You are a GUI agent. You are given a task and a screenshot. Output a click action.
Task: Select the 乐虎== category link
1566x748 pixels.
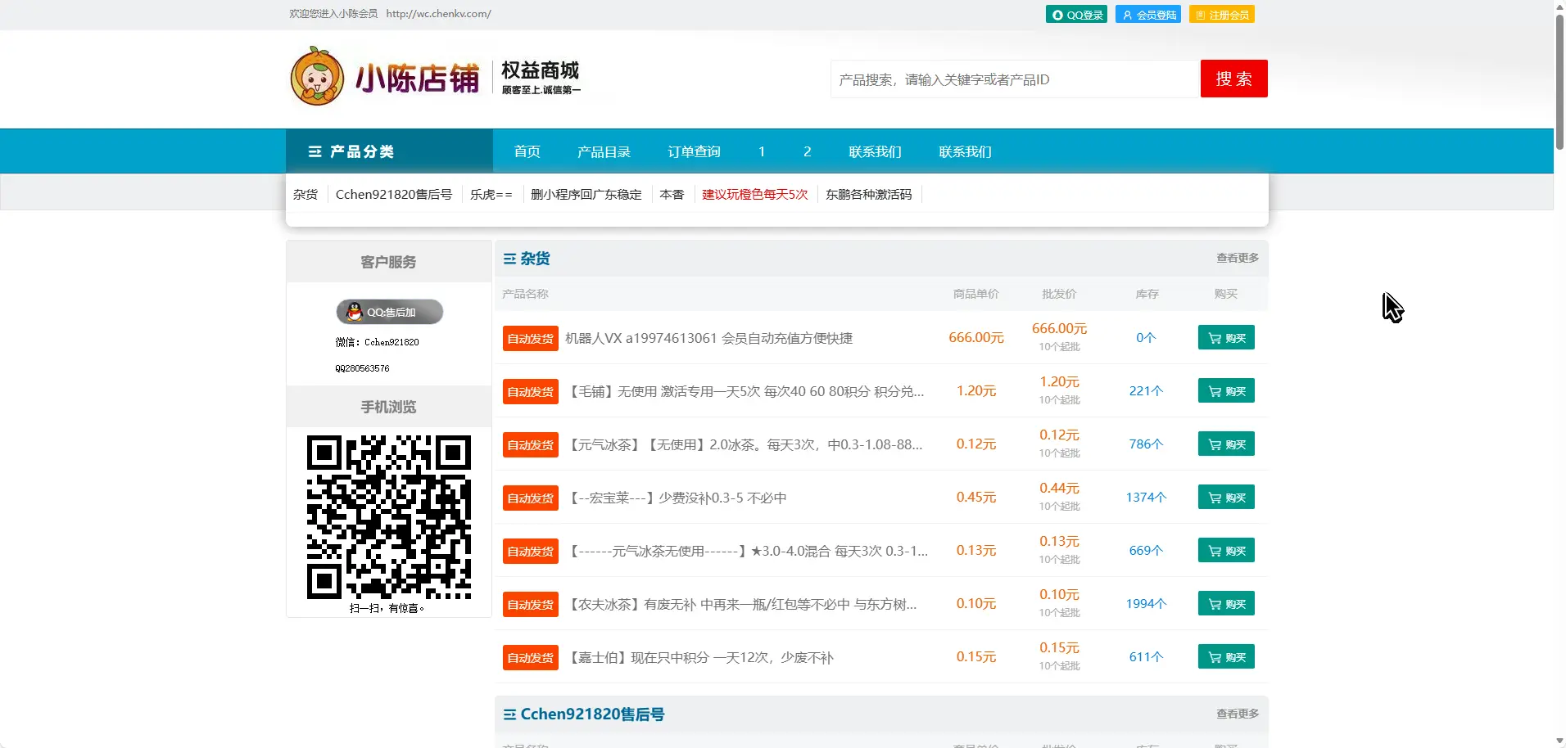[490, 195]
